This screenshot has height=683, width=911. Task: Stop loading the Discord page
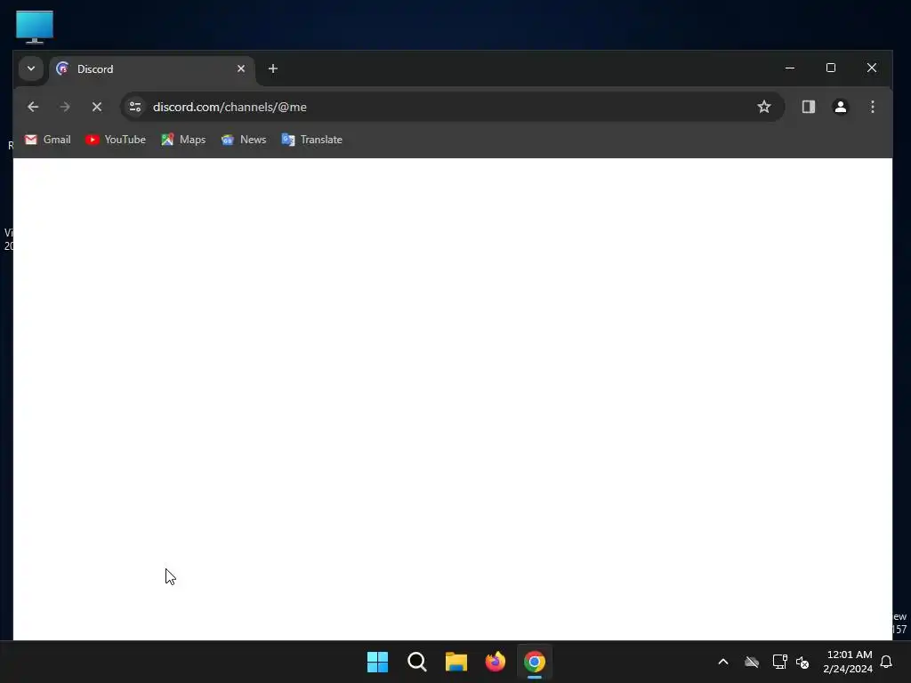pyautogui.click(x=97, y=107)
